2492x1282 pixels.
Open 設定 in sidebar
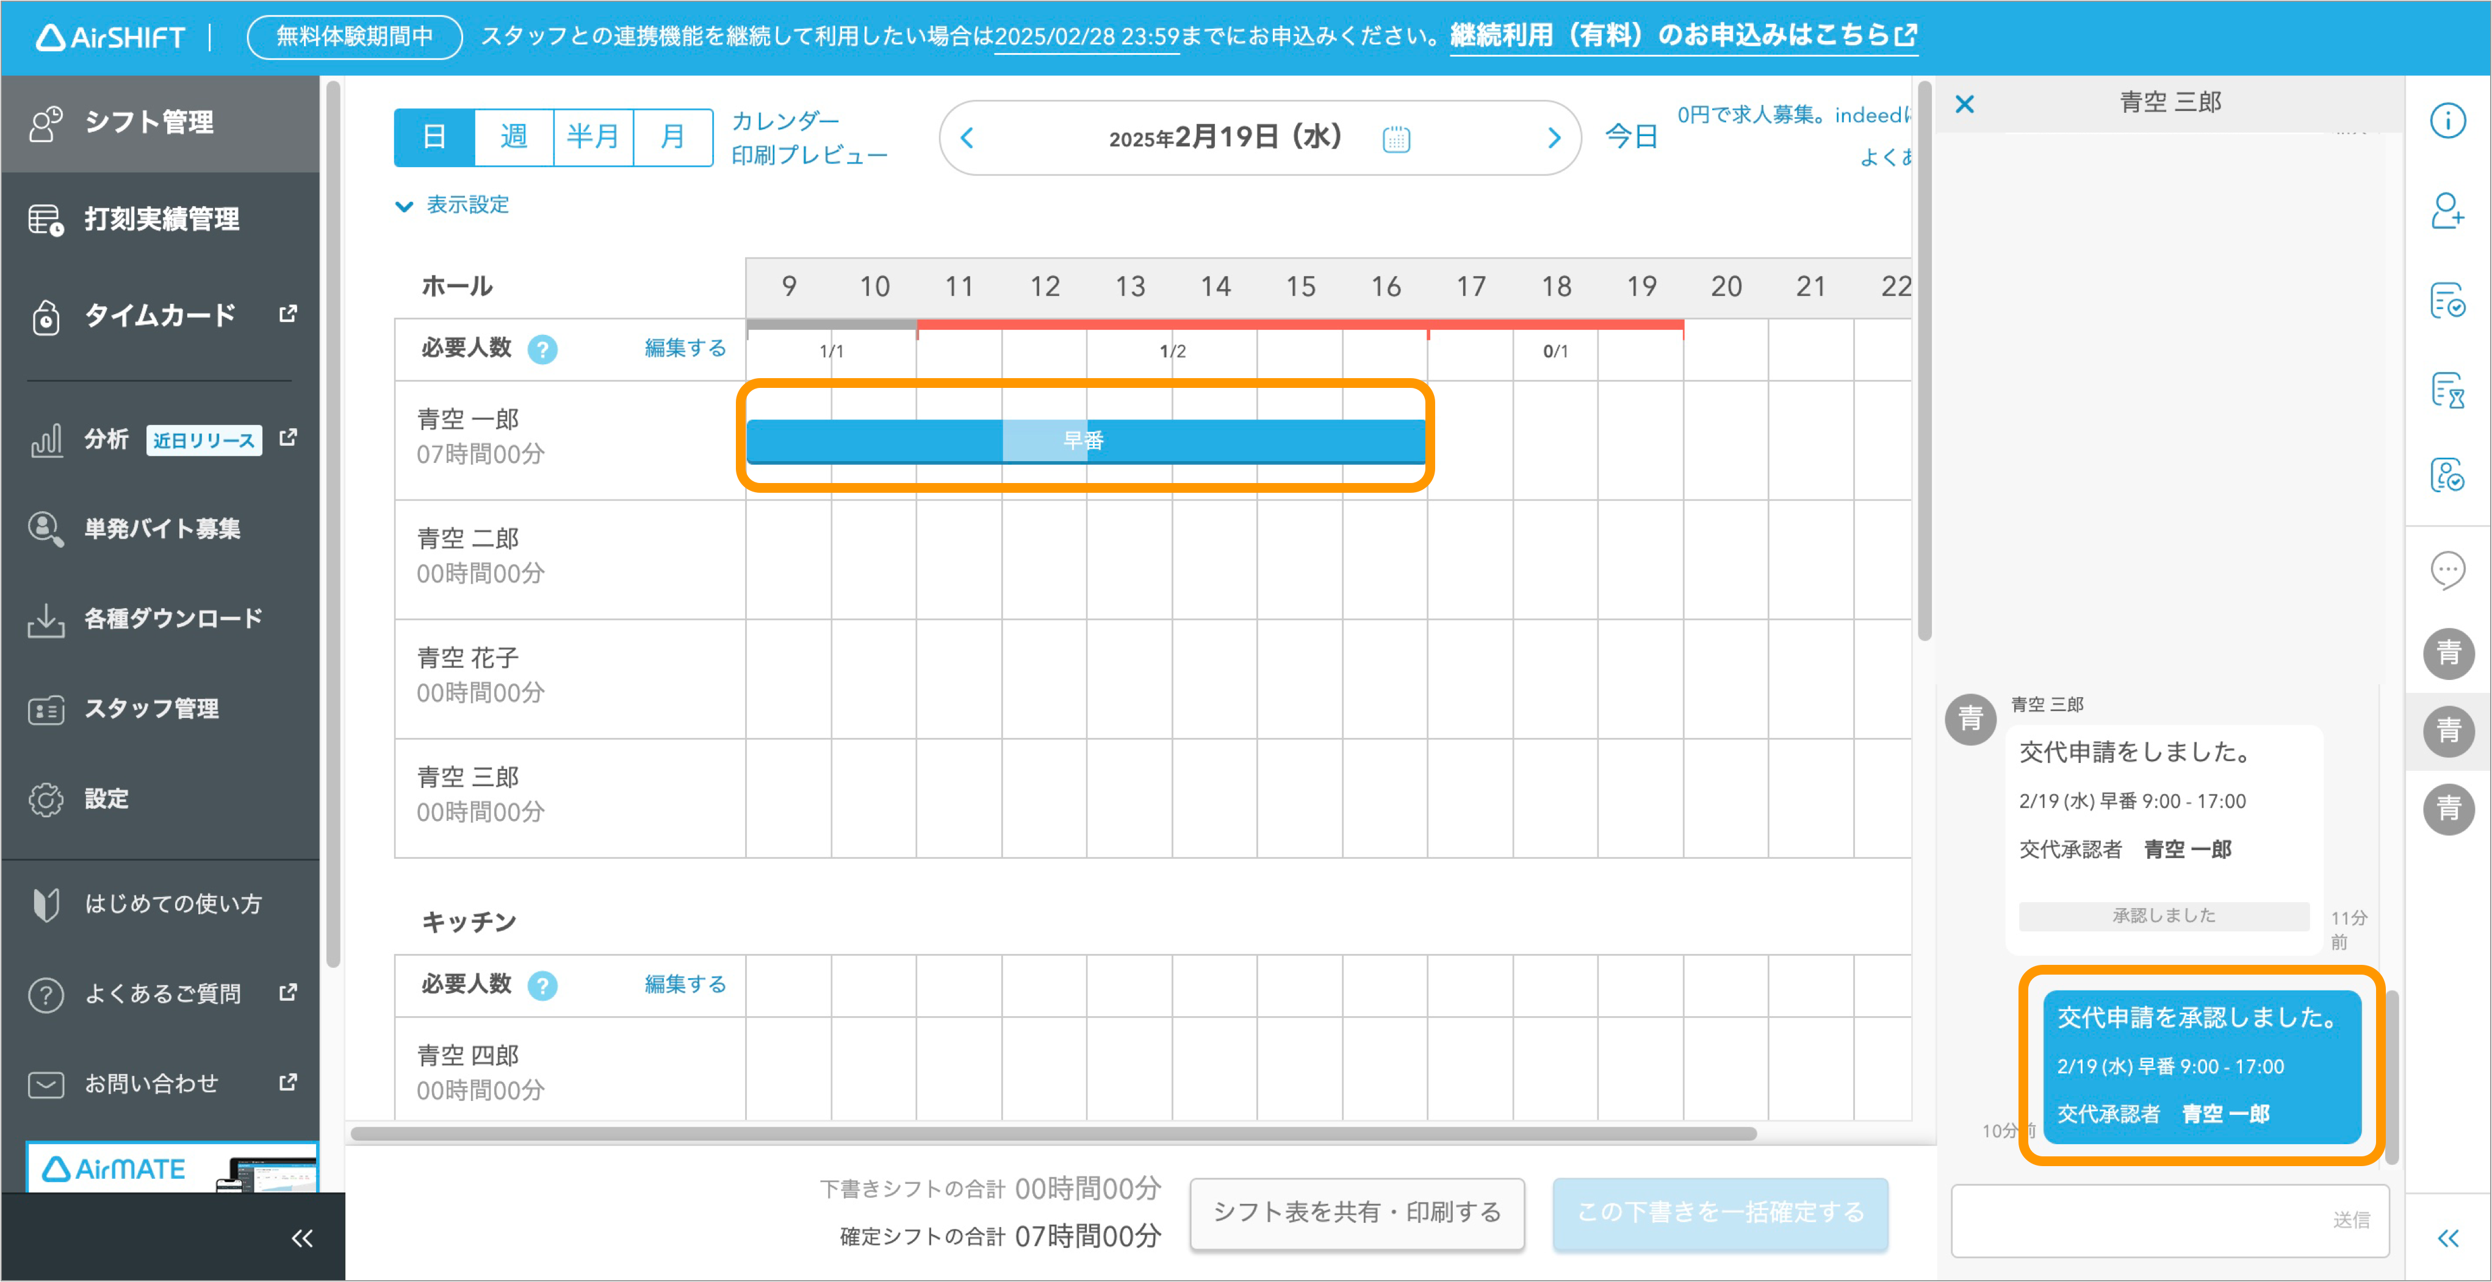pos(160,798)
